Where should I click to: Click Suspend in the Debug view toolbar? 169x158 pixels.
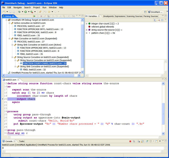38,16
